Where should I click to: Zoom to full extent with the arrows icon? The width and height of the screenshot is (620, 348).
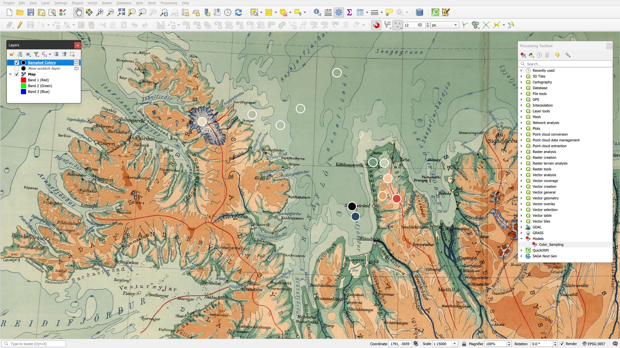click(x=121, y=12)
